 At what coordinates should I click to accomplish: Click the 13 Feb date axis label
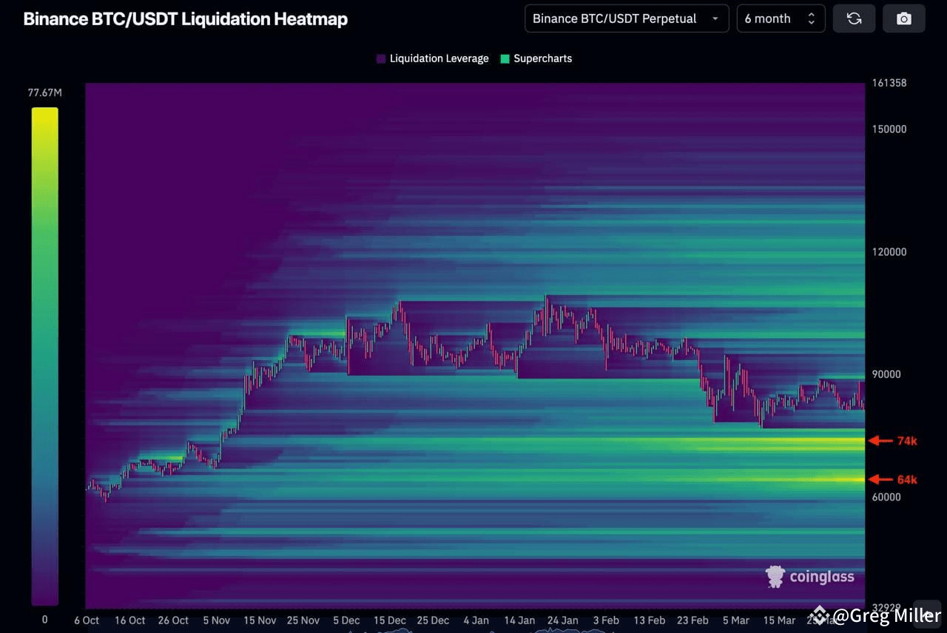[x=649, y=620]
